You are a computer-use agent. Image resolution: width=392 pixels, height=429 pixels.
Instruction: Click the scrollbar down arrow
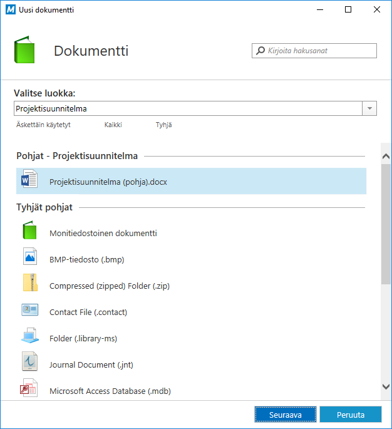(x=386, y=386)
